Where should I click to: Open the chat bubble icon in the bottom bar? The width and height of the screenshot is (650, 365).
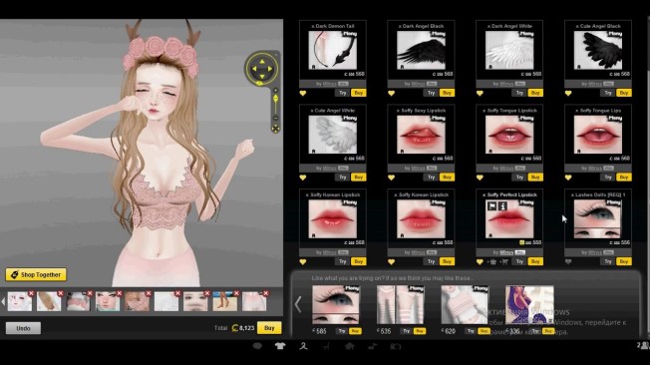[x=257, y=346]
